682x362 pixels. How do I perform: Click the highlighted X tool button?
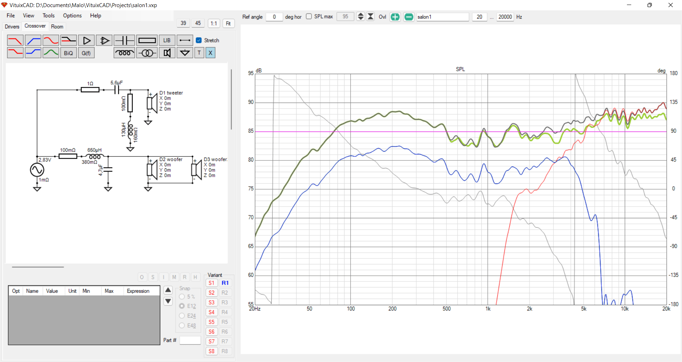[210, 53]
